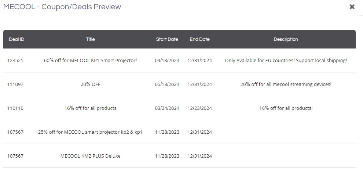
Task: Click the Start Date column header
Action: (x=167, y=39)
